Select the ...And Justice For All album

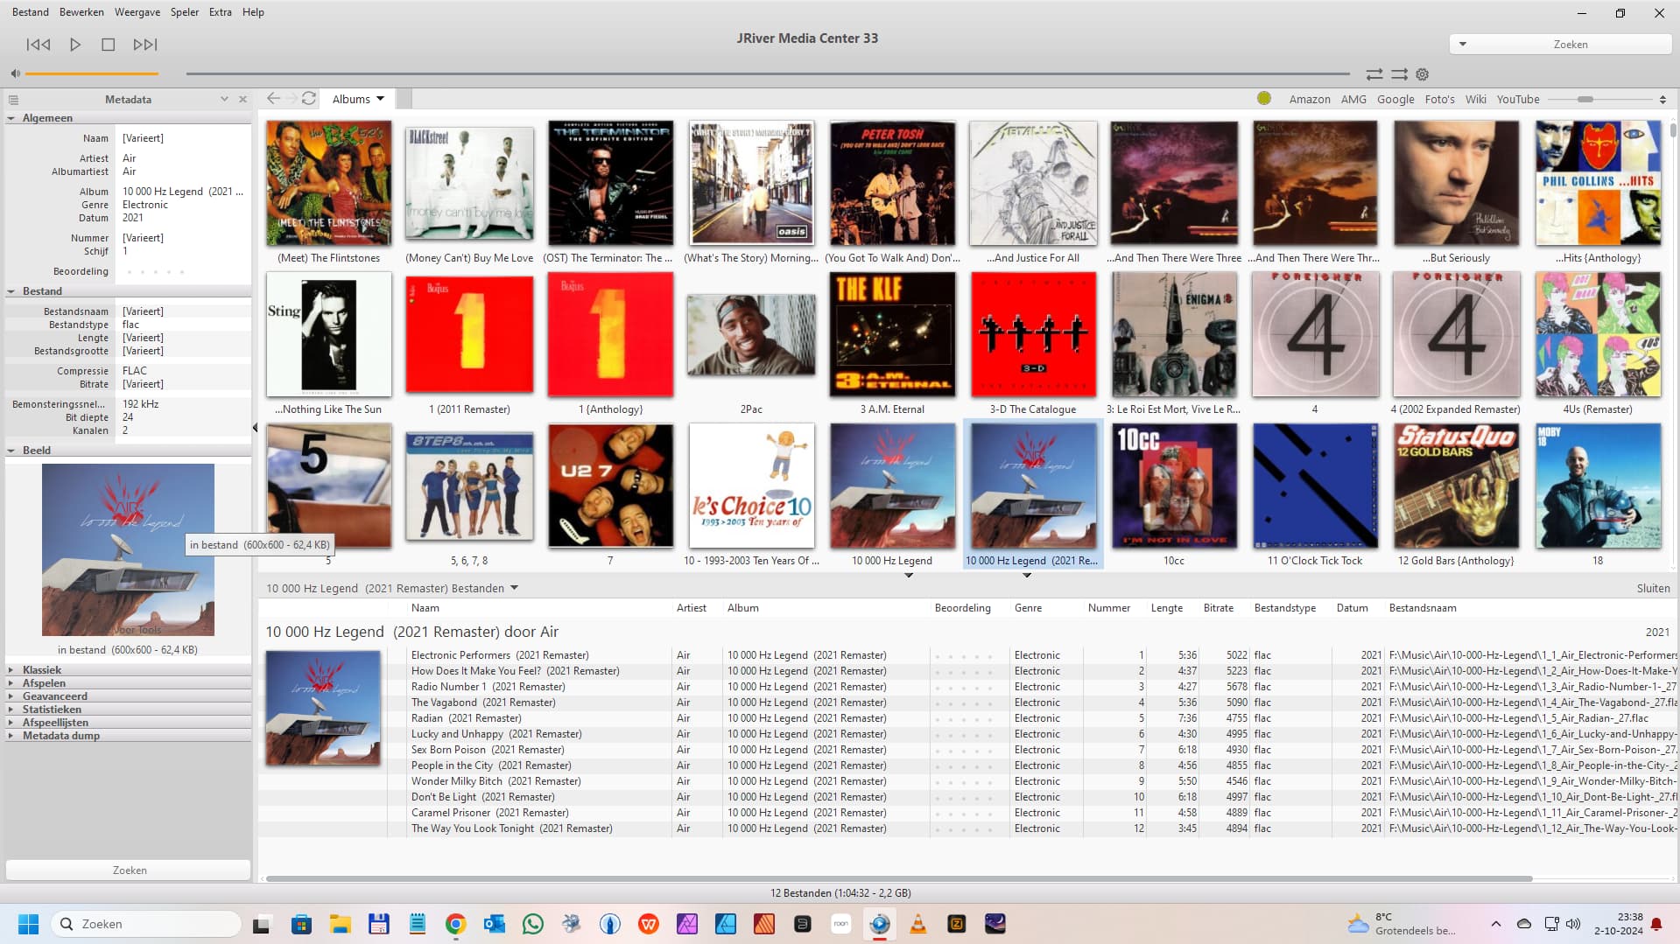(1033, 184)
